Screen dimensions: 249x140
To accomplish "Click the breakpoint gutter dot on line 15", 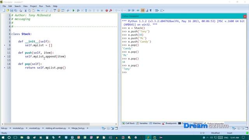I will (x=5, y=68).
